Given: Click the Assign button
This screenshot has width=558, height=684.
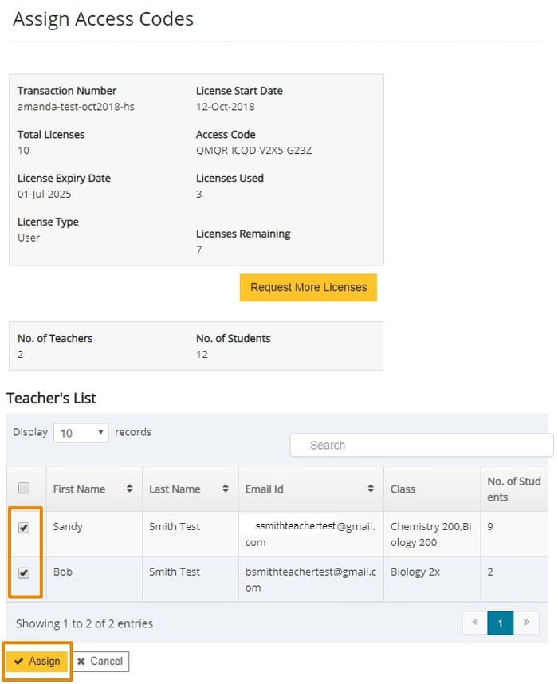Looking at the screenshot, I should 37,662.
